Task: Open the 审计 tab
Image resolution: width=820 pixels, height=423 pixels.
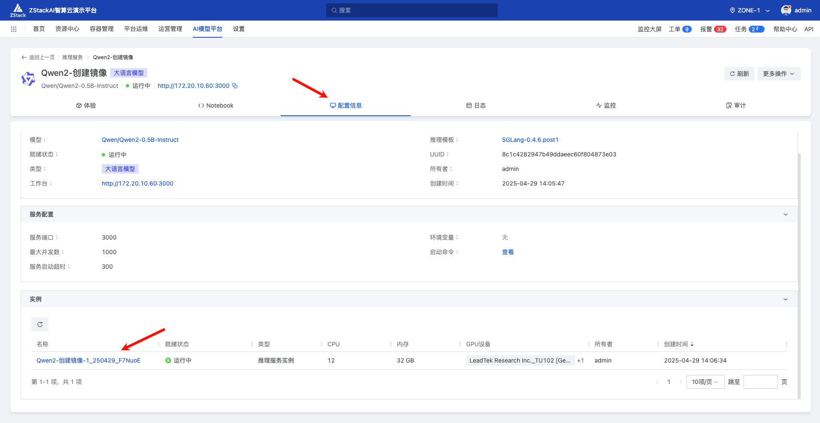Action: [736, 105]
